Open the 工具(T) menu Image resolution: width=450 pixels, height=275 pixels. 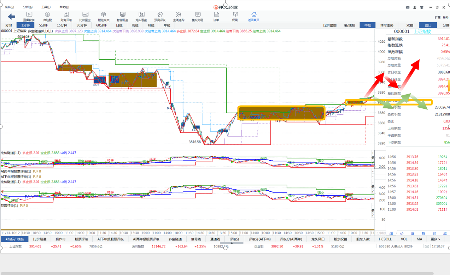pos(46,7)
